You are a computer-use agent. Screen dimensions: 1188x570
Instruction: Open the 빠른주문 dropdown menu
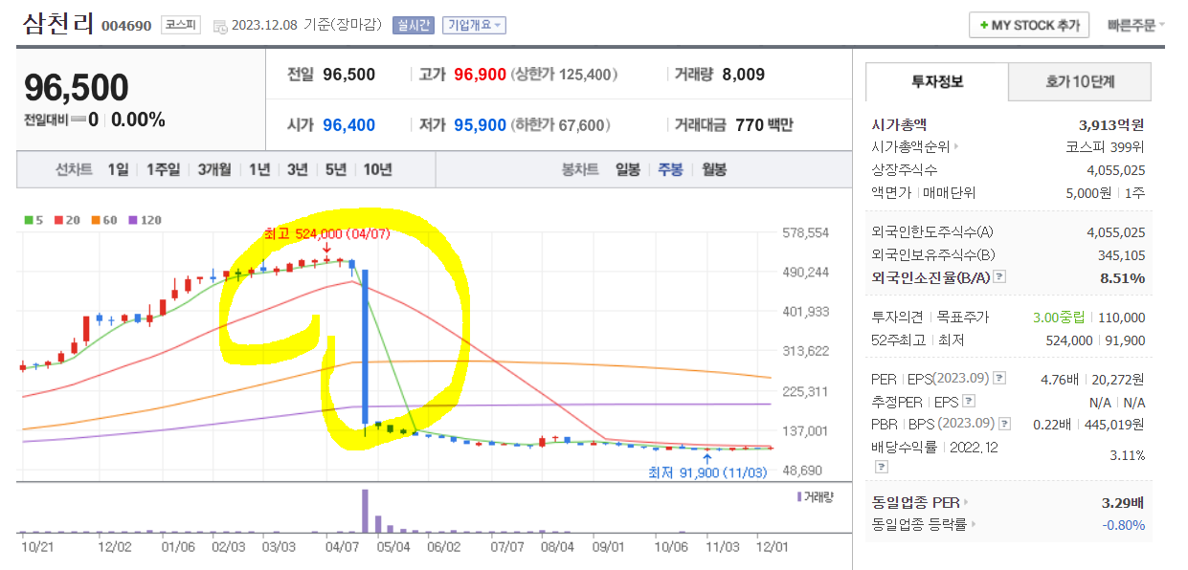click(1136, 25)
